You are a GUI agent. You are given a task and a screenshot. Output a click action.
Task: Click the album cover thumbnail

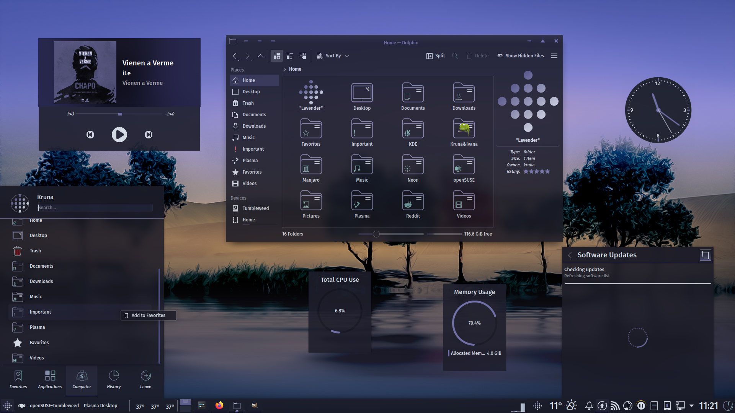[x=85, y=72]
